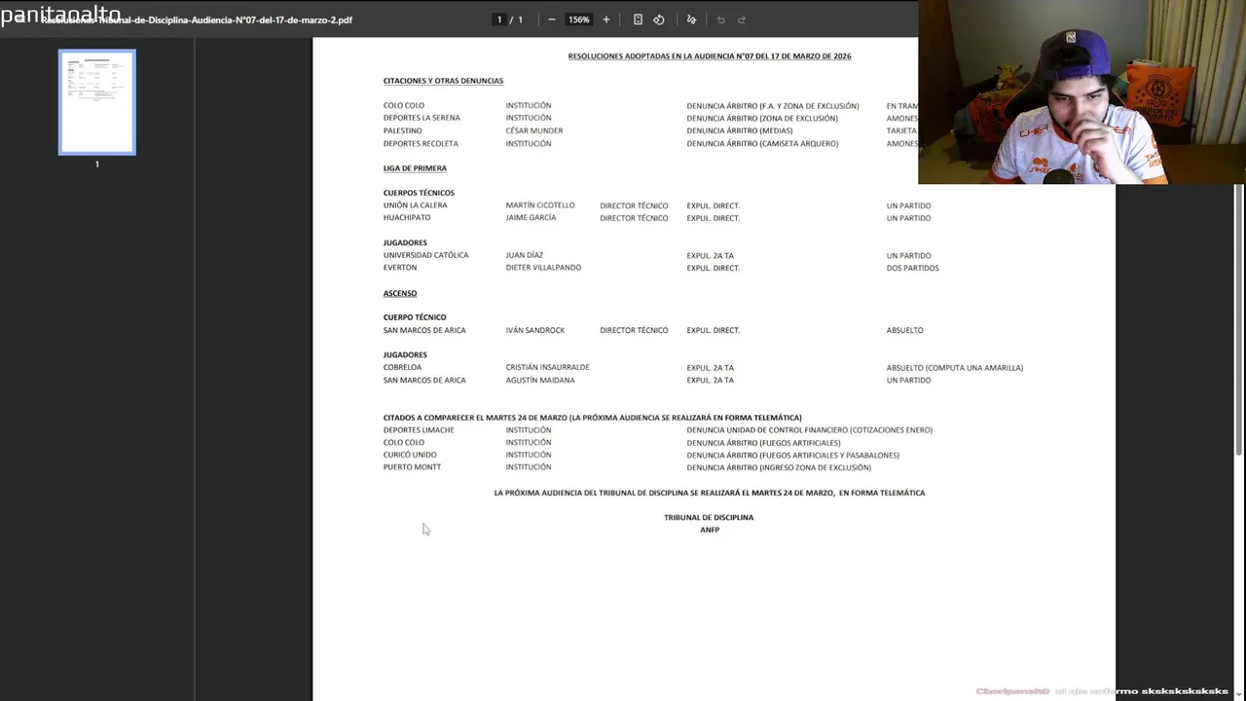Click the name 'JUAN DÍAZ'

[x=525, y=255]
